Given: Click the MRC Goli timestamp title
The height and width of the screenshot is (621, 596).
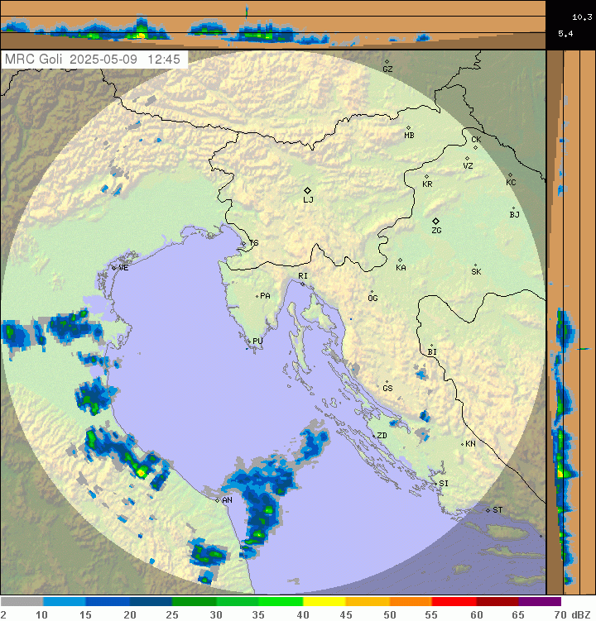Looking at the screenshot, I should [93, 60].
